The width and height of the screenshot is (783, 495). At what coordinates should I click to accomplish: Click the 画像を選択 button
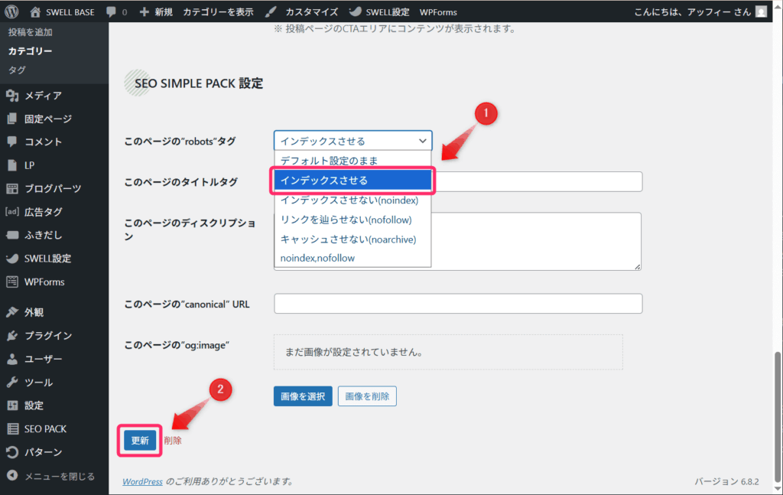click(x=303, y=396)
